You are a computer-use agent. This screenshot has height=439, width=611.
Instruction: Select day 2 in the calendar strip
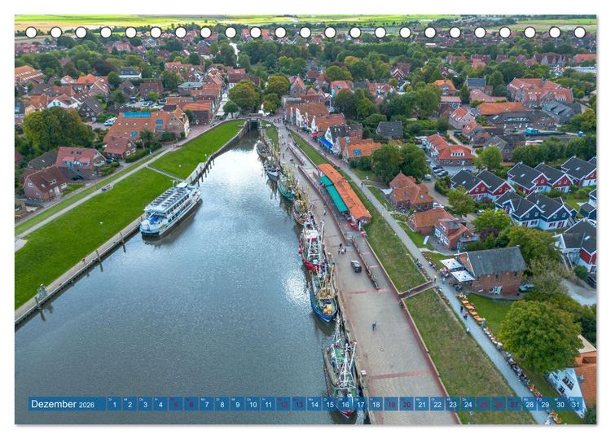[x=130, y=404]
